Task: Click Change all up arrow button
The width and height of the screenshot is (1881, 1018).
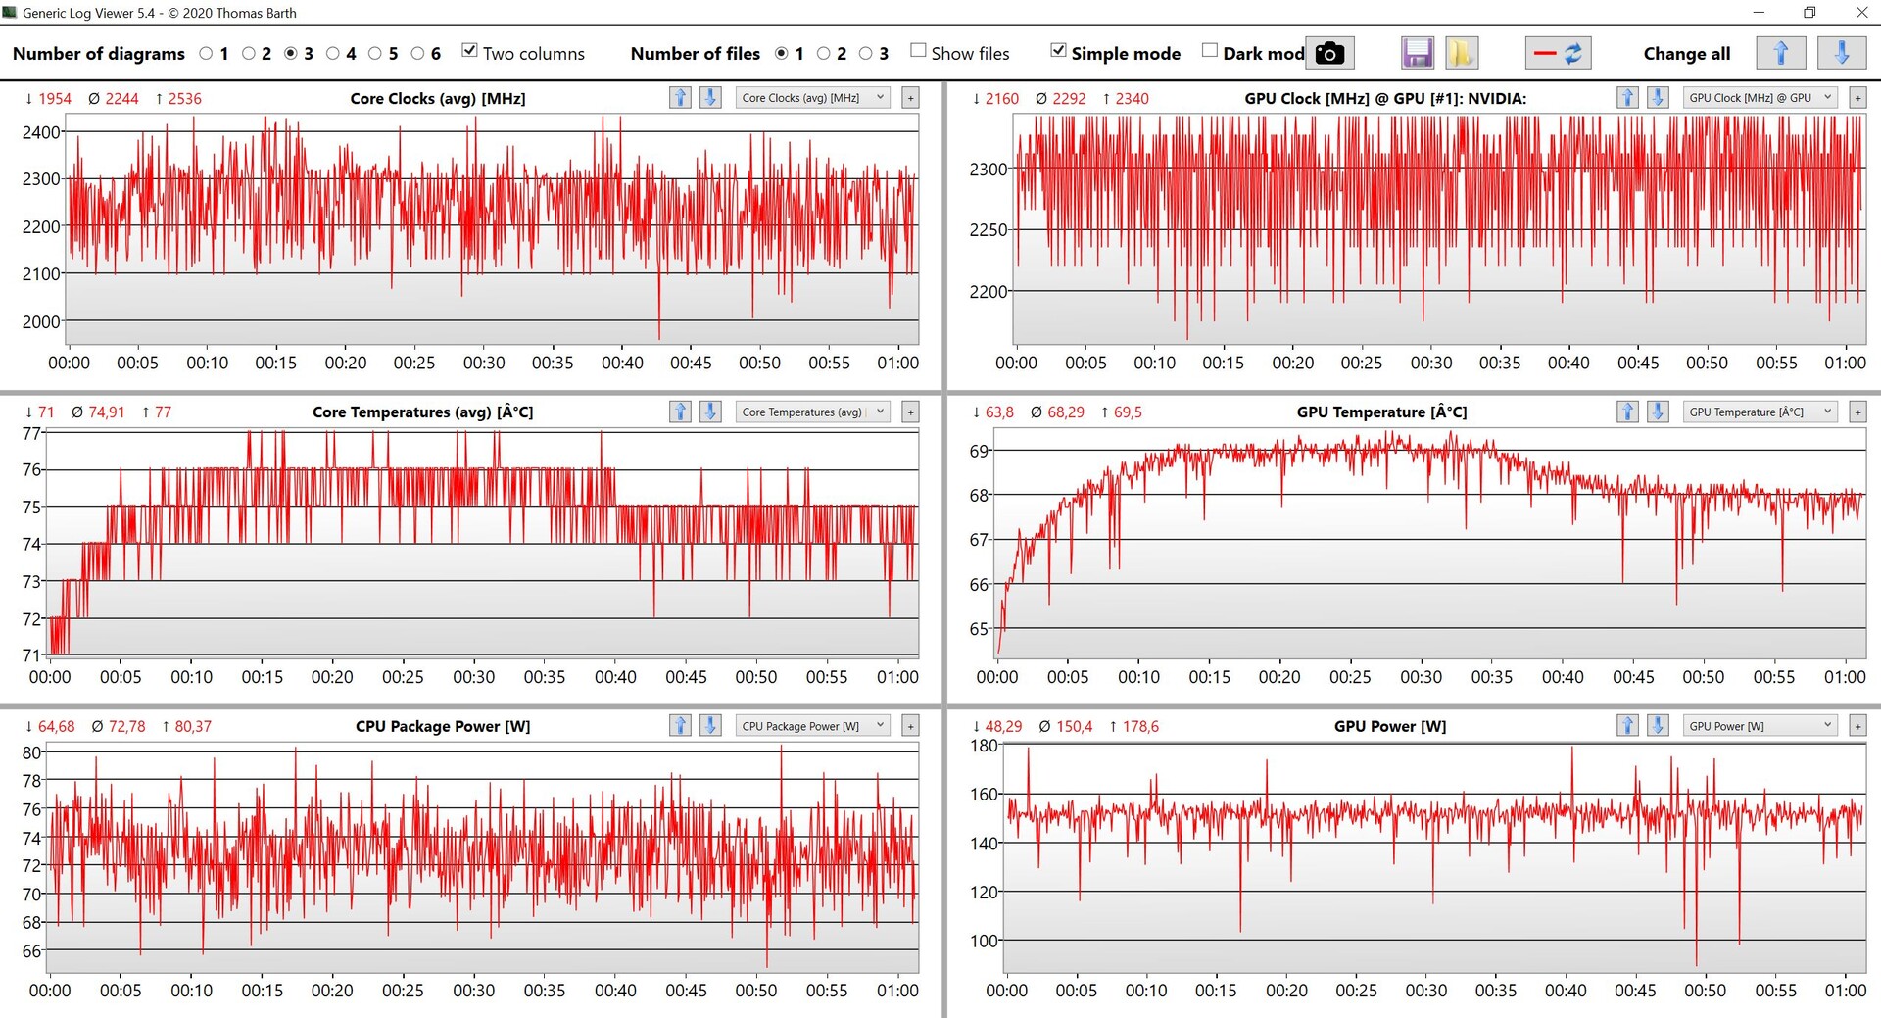Action: pyautogui.click(x=1781, y=53)
